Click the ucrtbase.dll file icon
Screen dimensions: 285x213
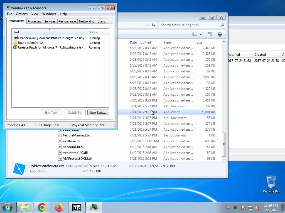coord(60,141)
